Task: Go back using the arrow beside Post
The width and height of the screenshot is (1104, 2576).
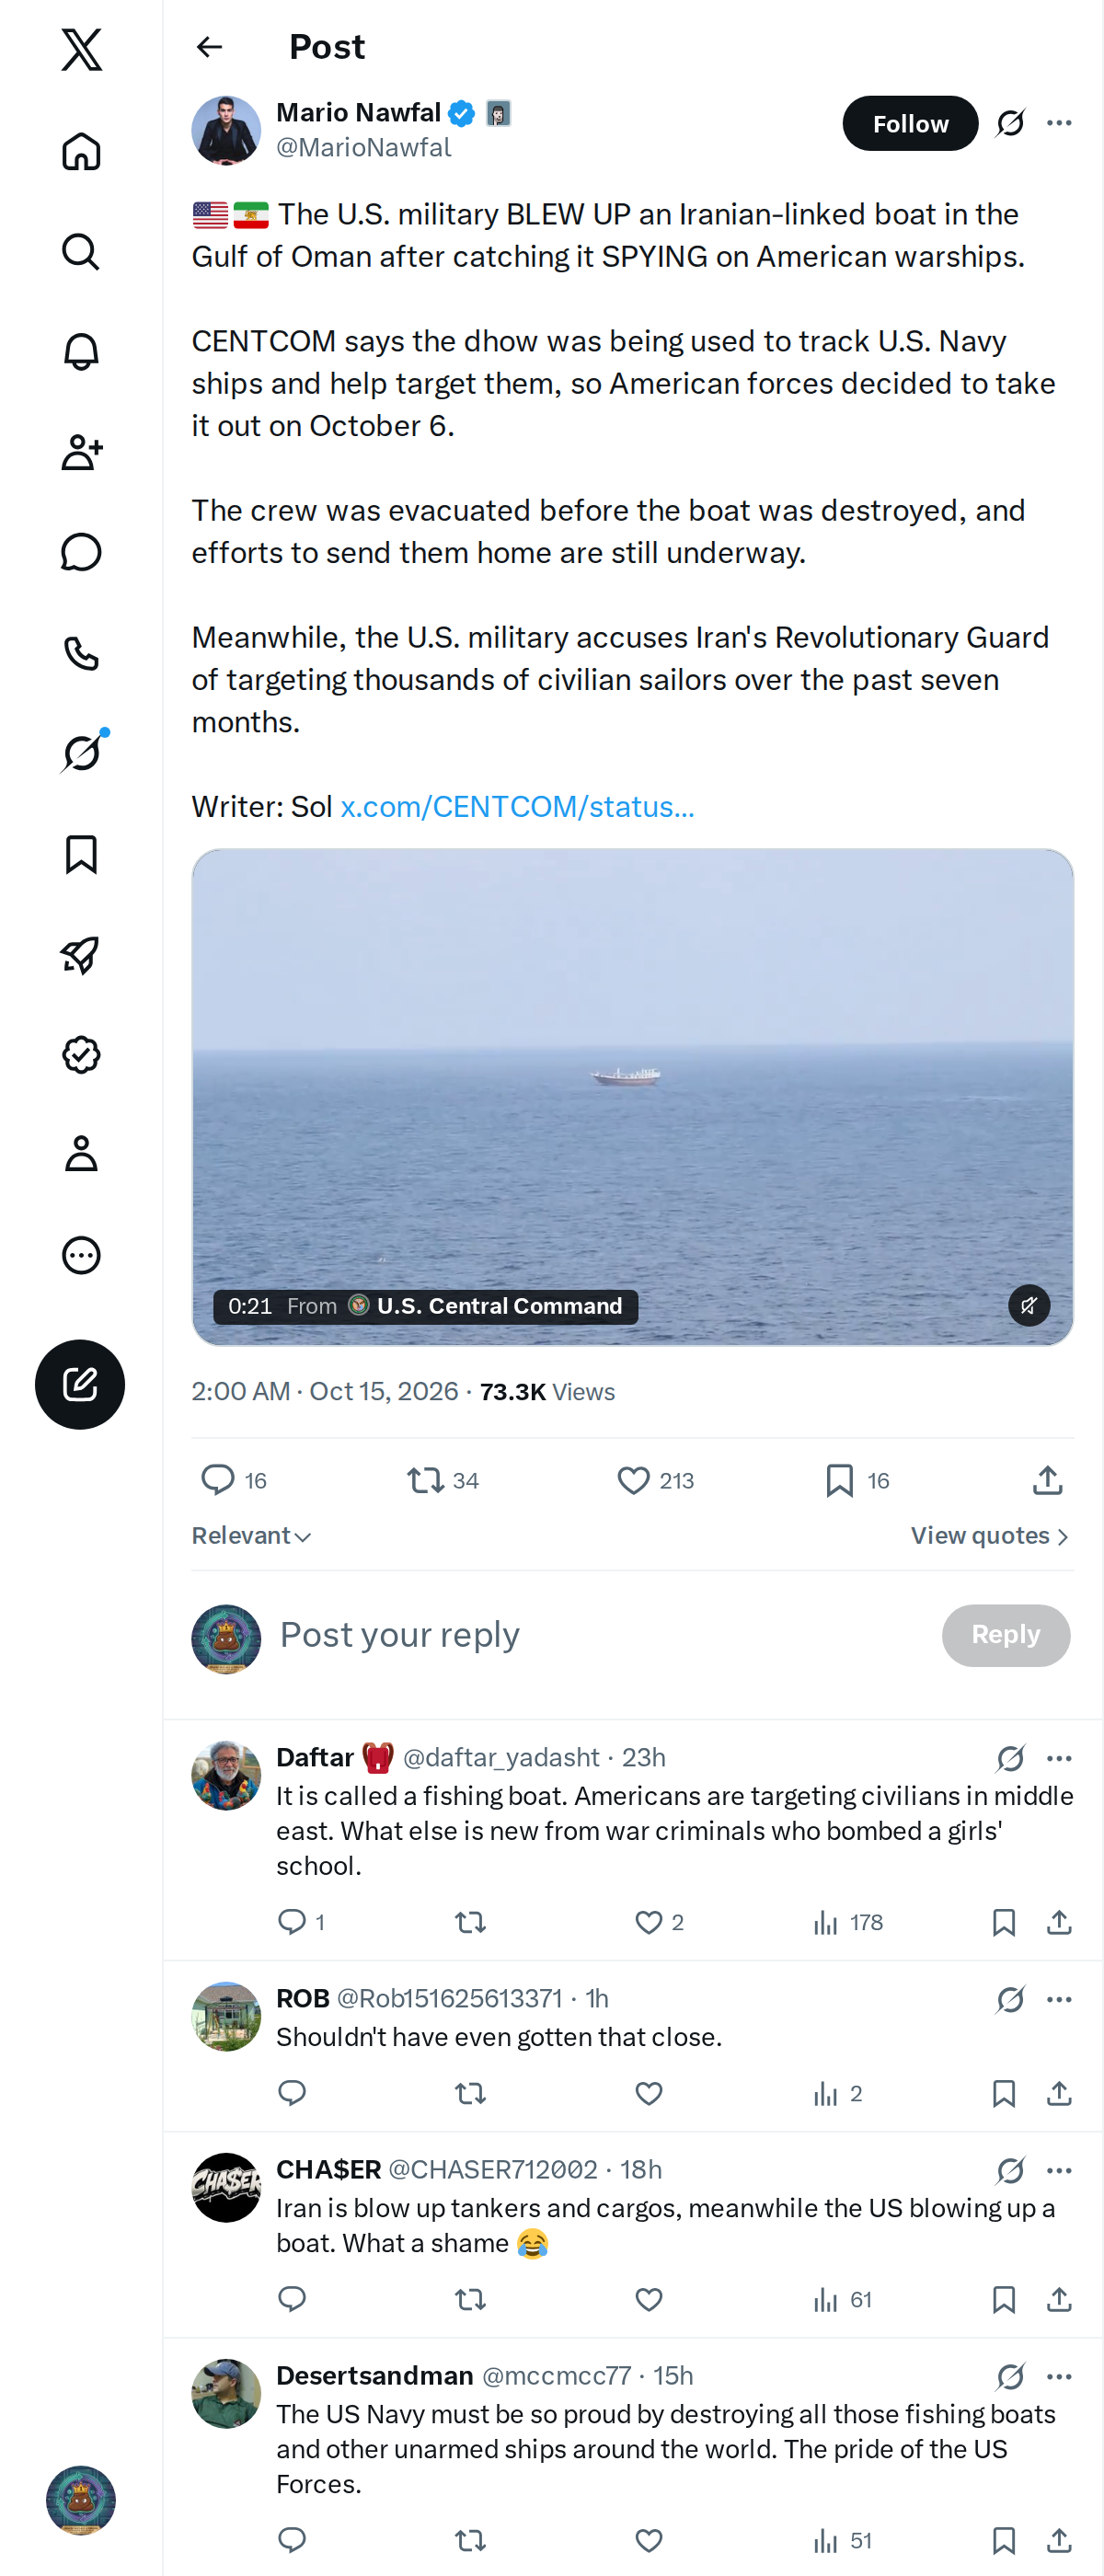Action: pos(209,47)
